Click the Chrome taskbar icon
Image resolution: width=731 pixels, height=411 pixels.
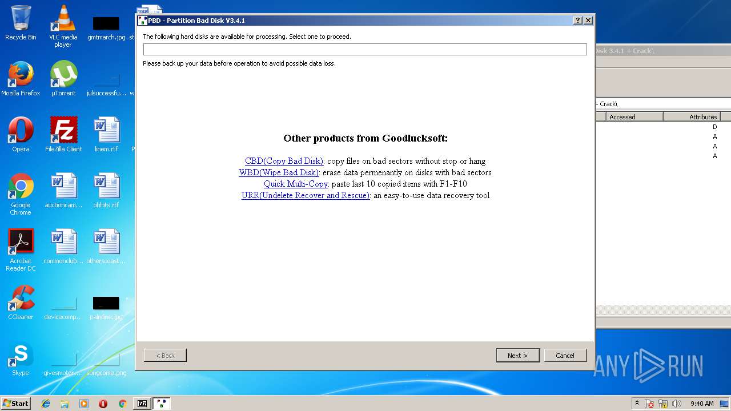(122, 404)
